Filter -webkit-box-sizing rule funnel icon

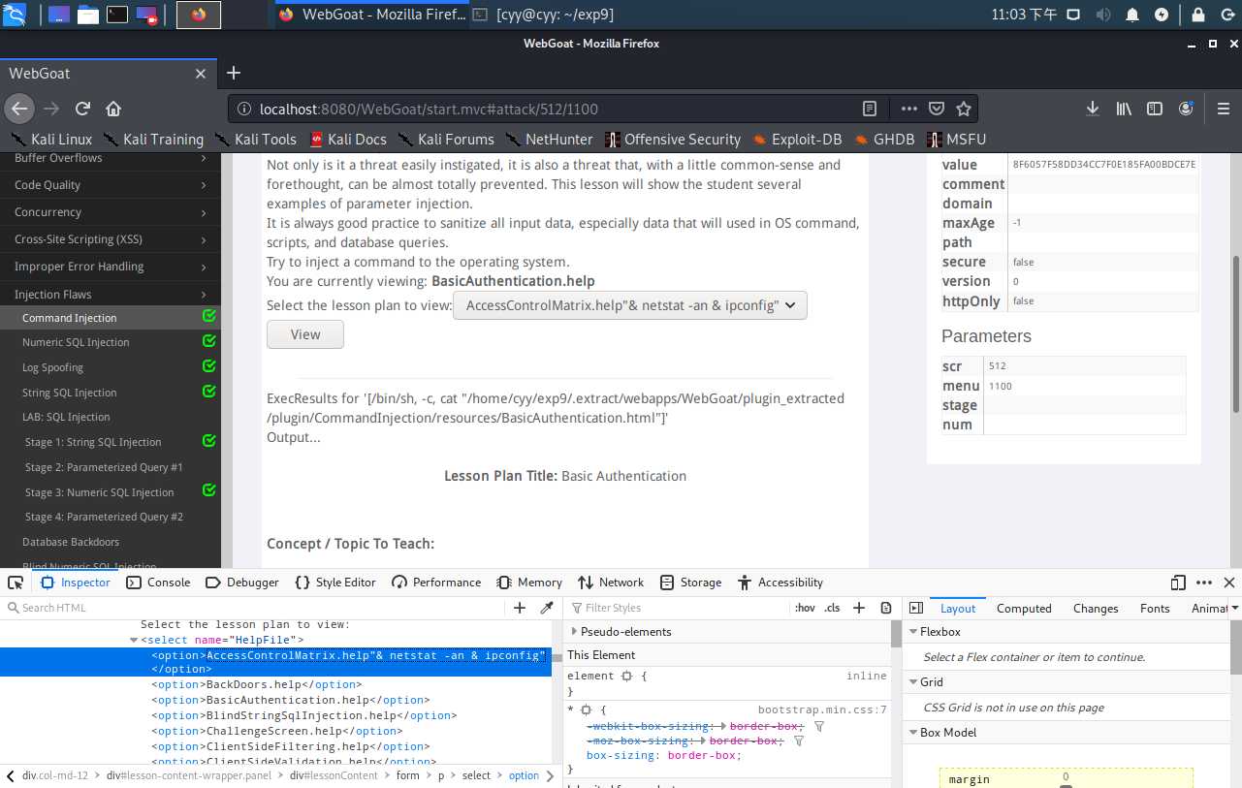coord(819,726)
